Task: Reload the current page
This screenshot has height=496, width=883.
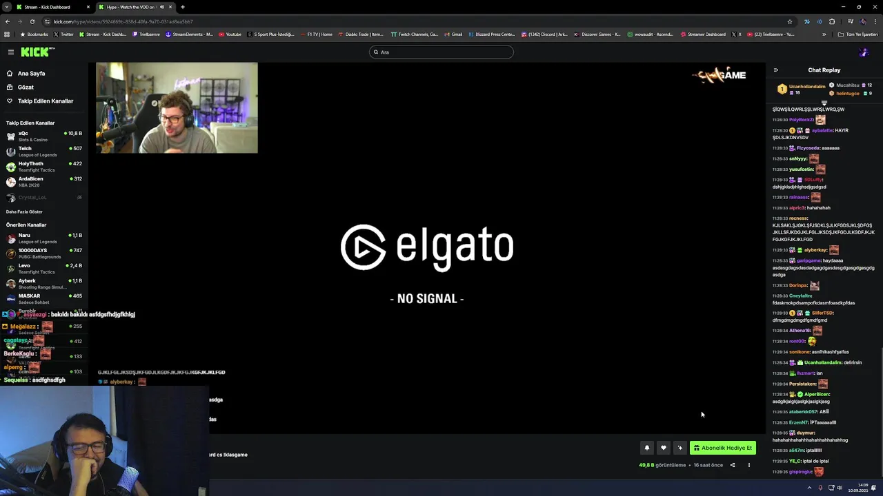Action: [32, 21]
